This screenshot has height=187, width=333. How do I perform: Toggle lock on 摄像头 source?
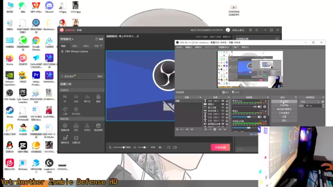(227, 104)
